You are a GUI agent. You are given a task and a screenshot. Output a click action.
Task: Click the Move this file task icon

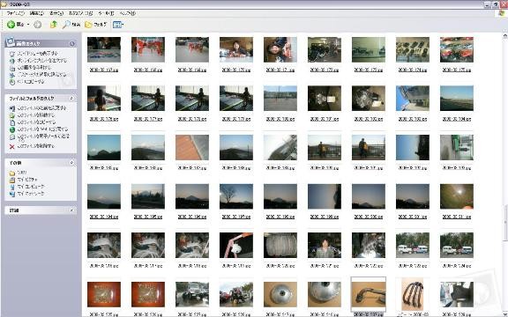[12, 115]
